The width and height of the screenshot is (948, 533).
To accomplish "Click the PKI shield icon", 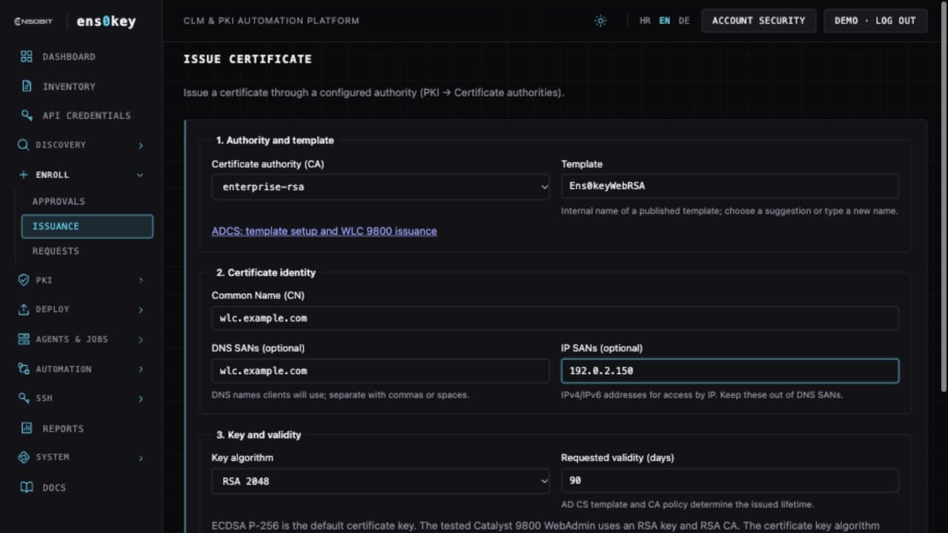I will point(23,280).
